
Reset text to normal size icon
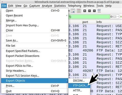point(94,11)
